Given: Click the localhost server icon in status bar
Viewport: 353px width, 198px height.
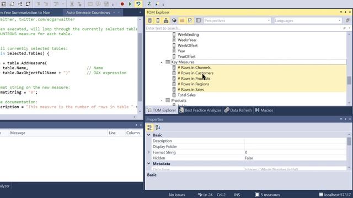Looking at the screenshot, I should click(321, 195).
